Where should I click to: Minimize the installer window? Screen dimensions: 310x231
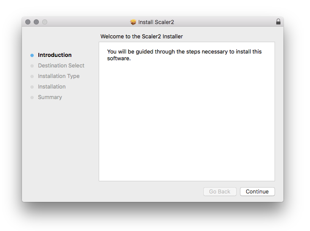[36, 22]
